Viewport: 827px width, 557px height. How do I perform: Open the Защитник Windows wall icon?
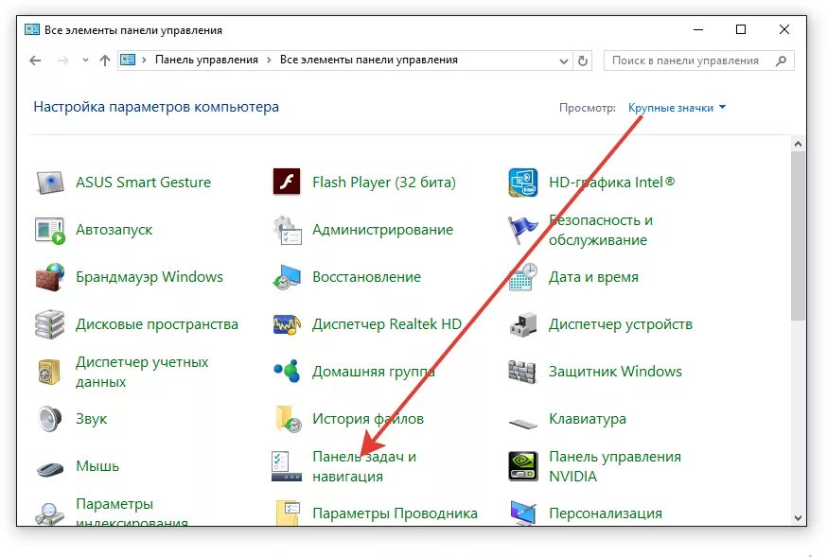522,372
